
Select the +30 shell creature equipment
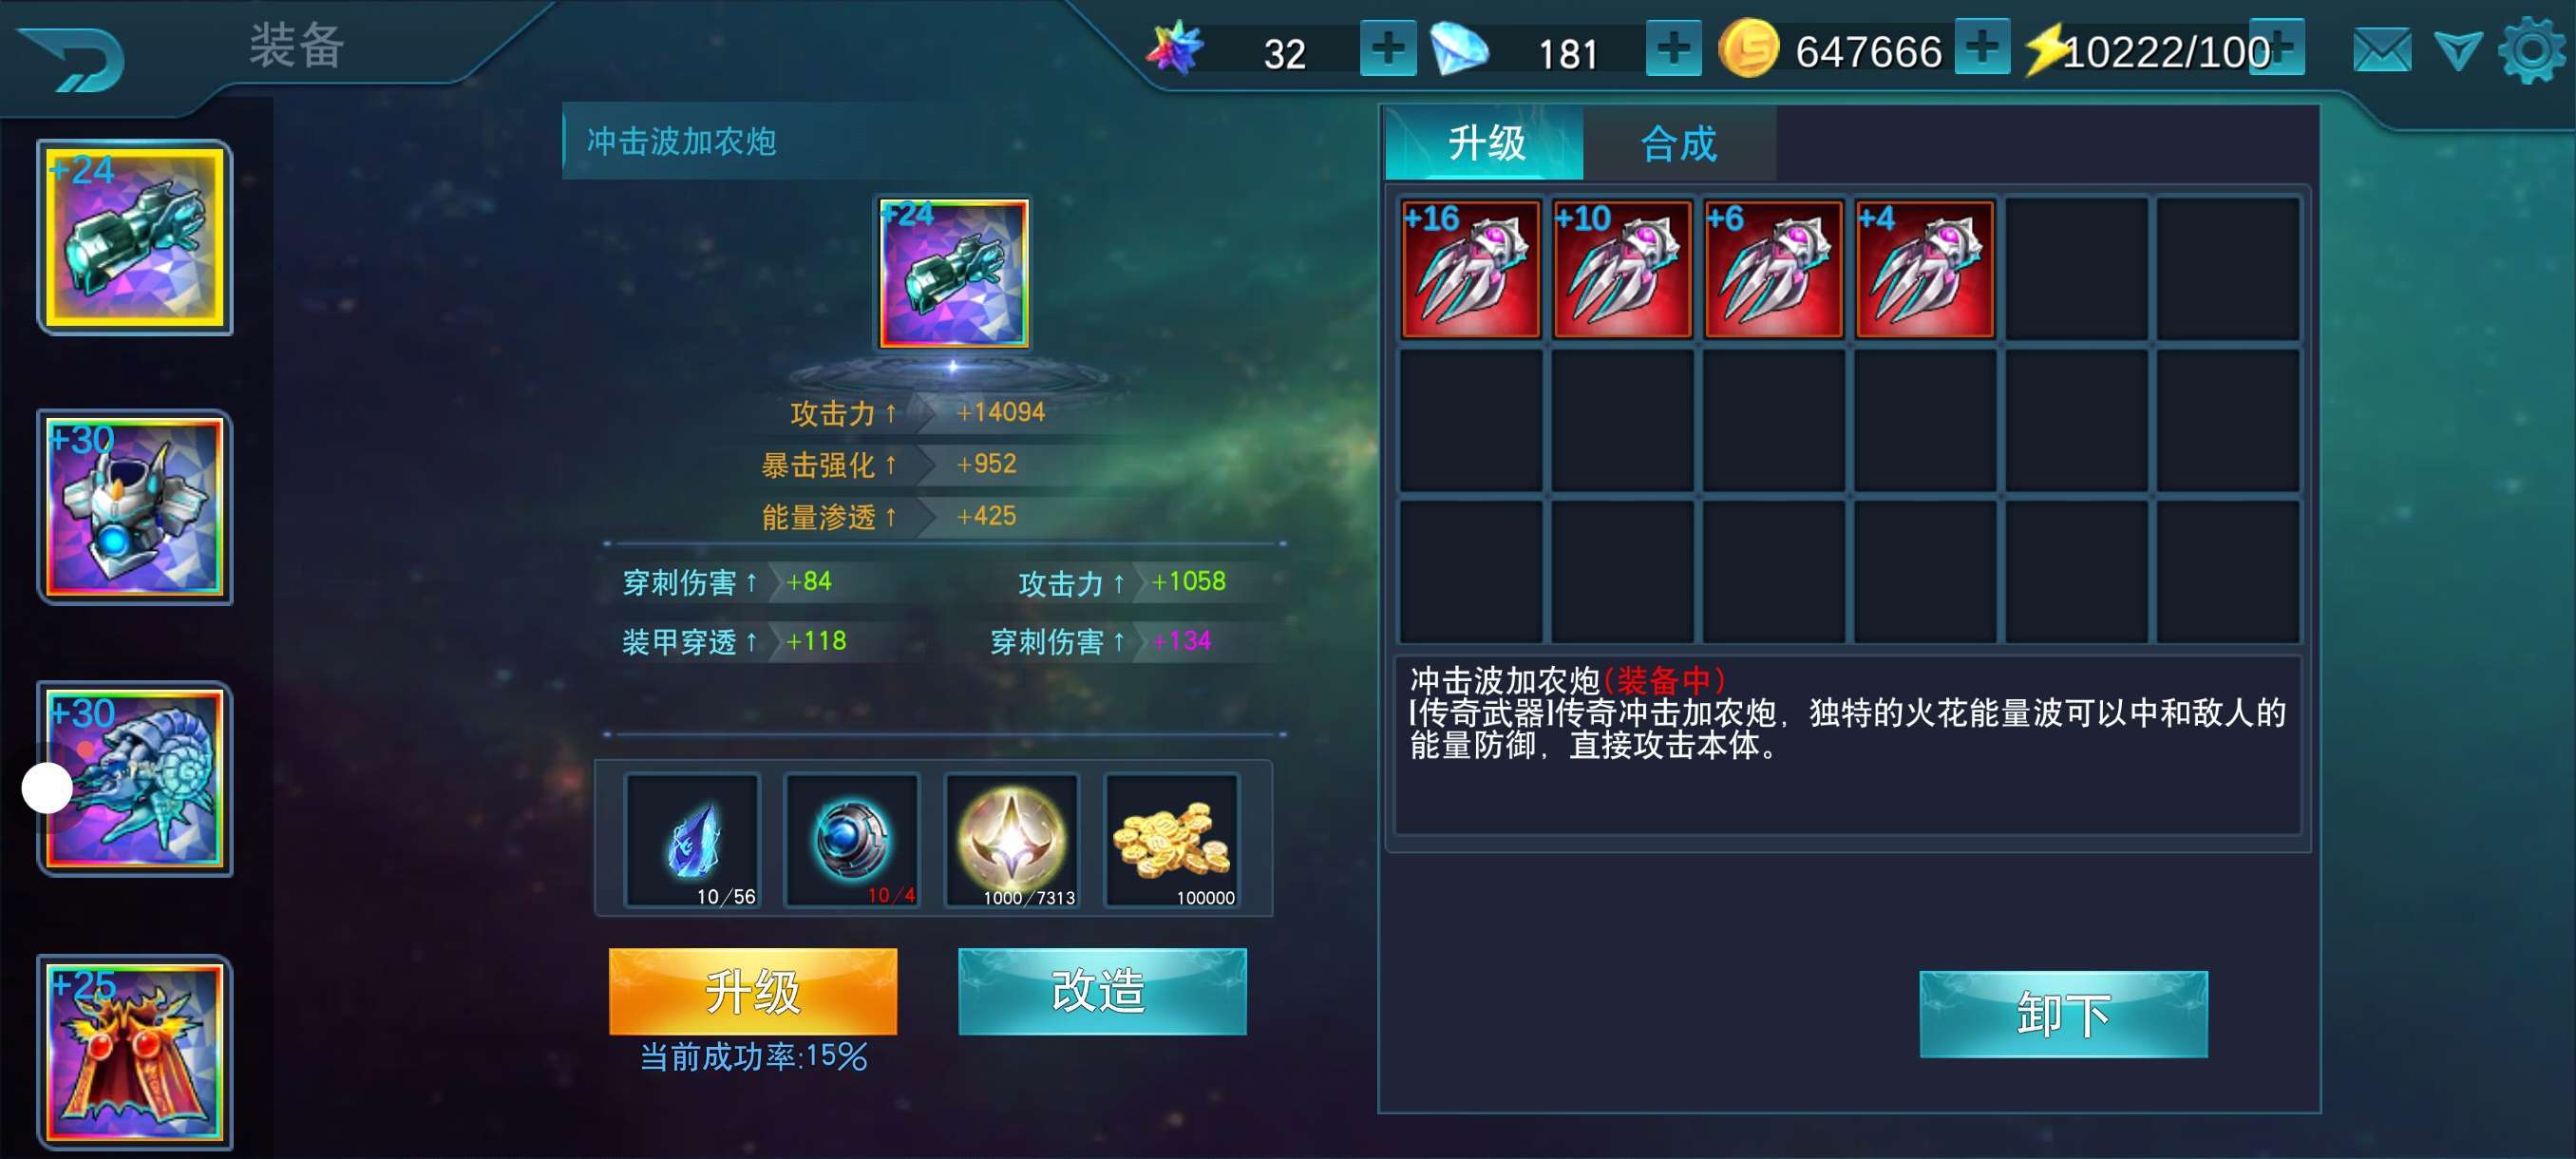pyautogui.click(x=135, y=779)
